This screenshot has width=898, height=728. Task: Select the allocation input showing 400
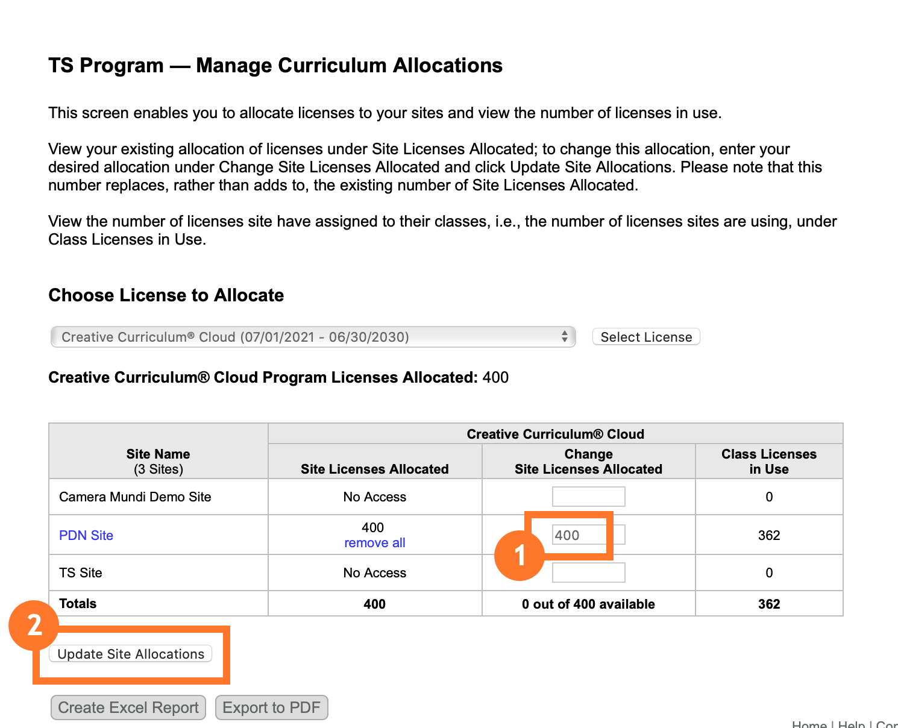[588, 534]
